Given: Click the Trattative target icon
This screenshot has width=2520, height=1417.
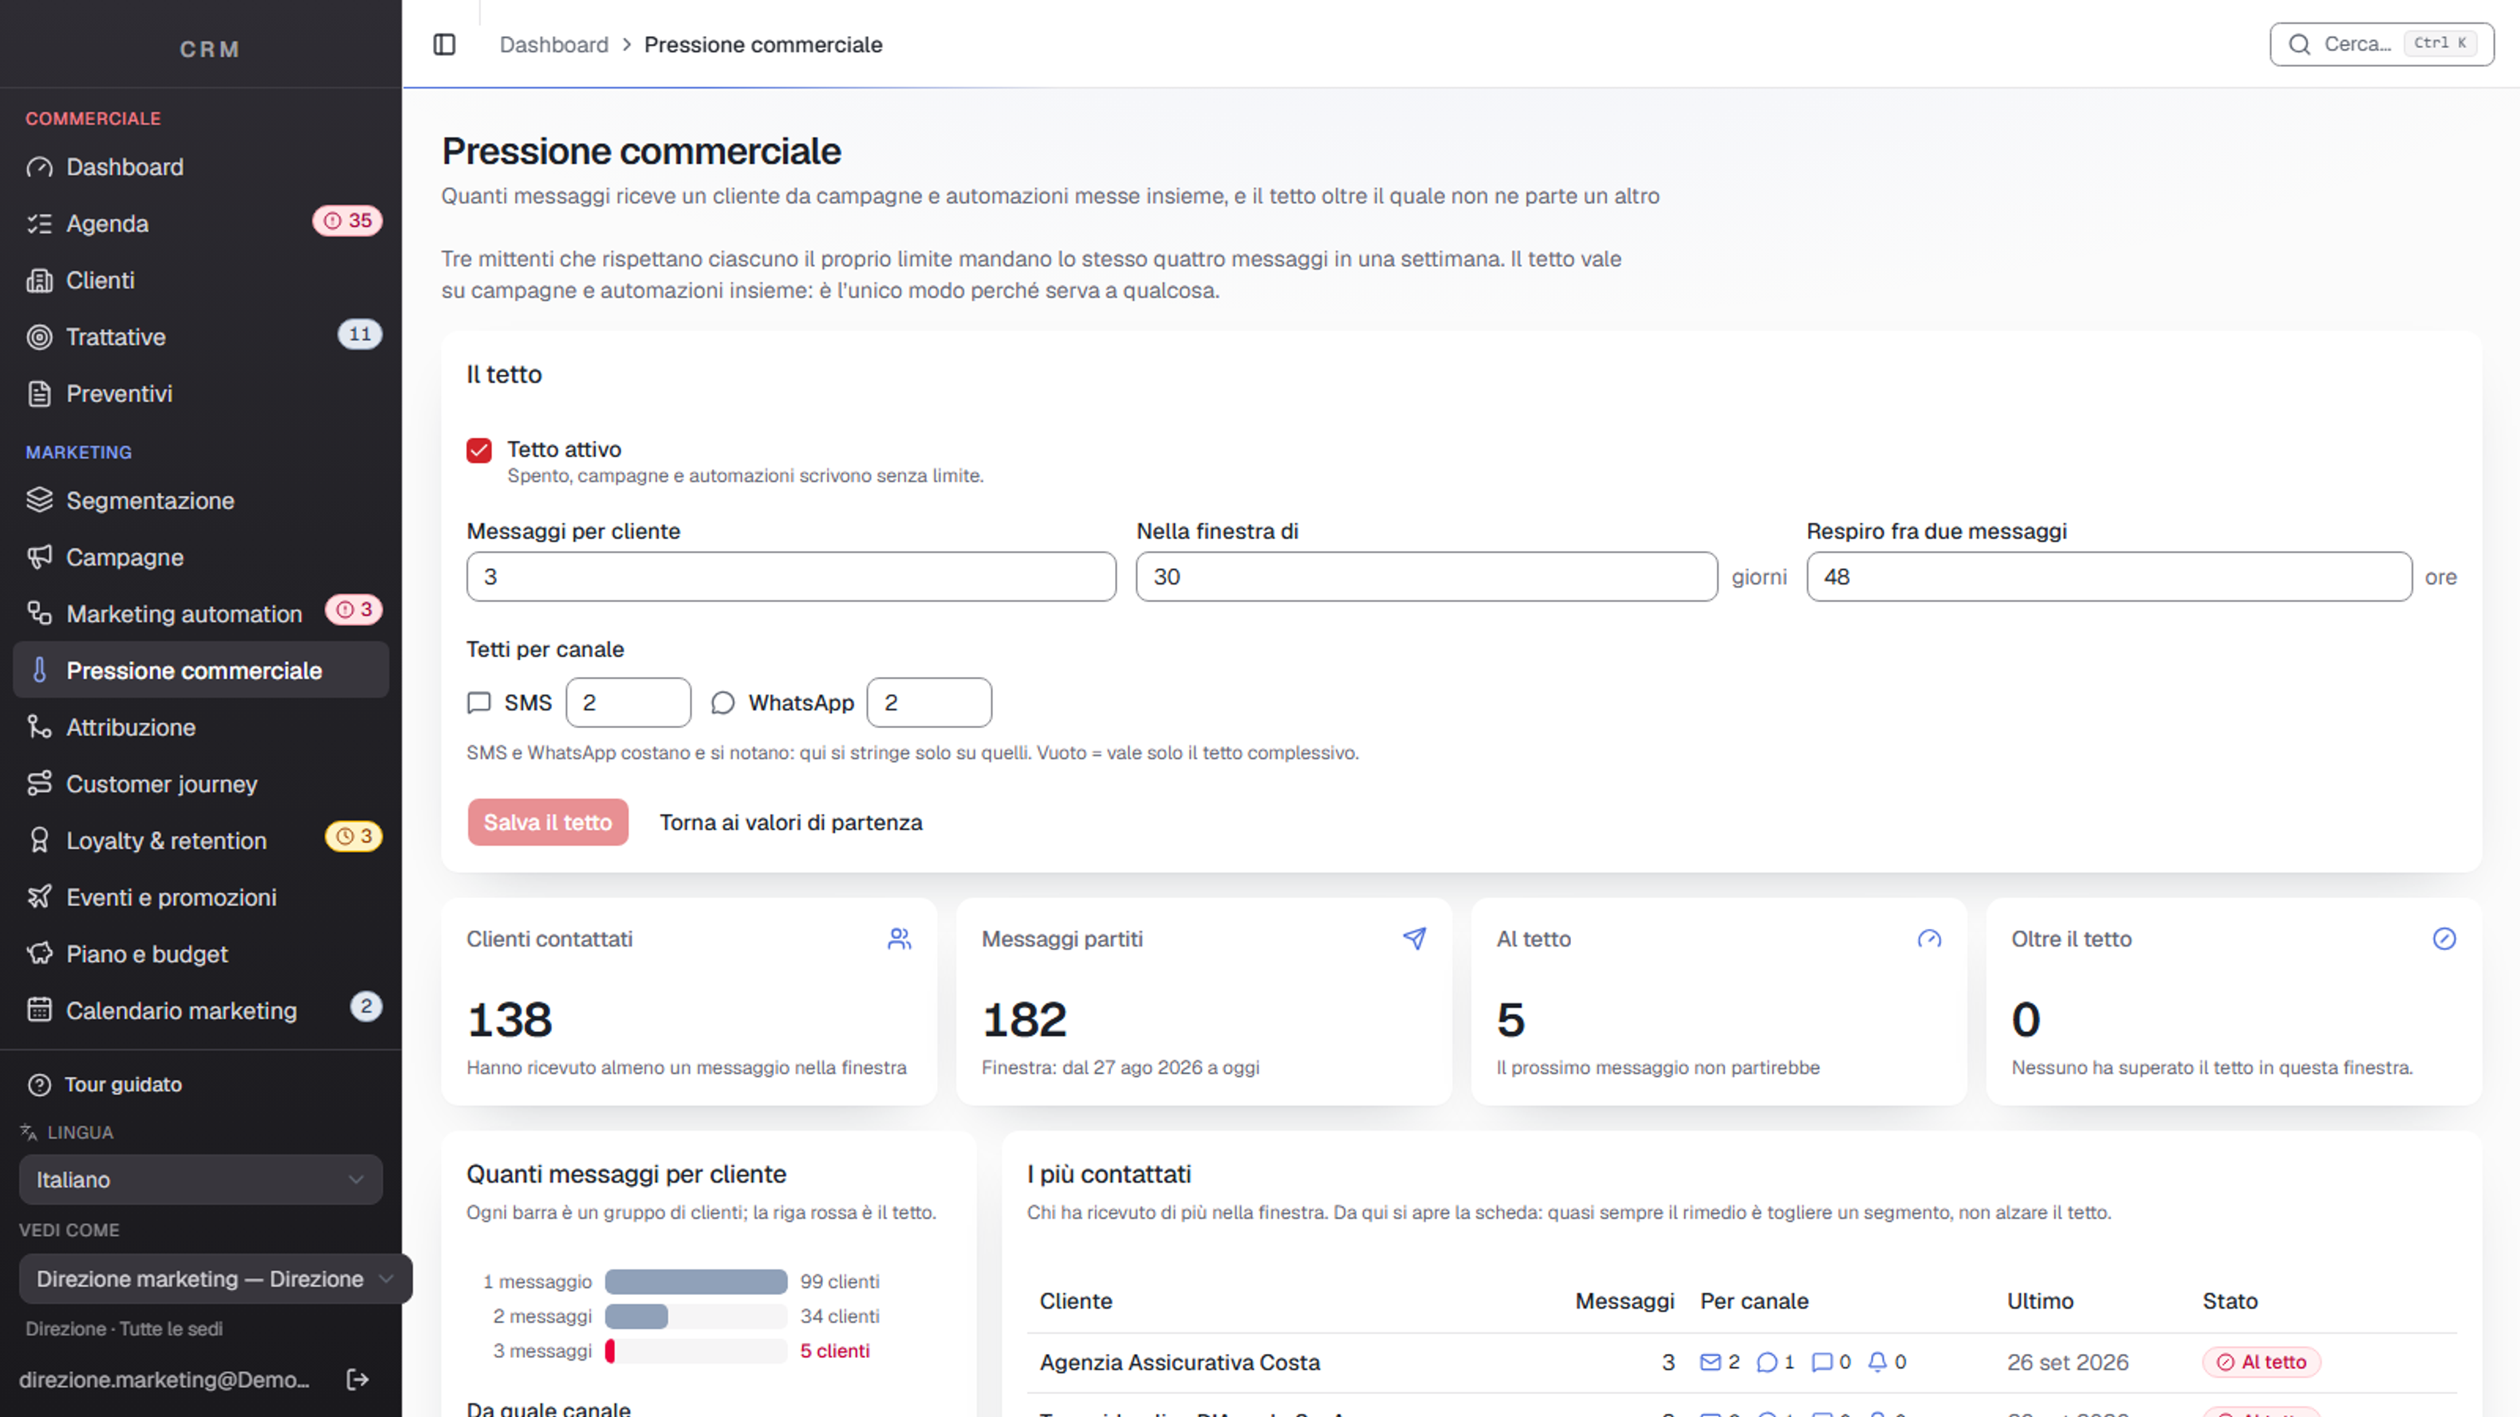Looking at the screenshot, I should coord(39,337).
